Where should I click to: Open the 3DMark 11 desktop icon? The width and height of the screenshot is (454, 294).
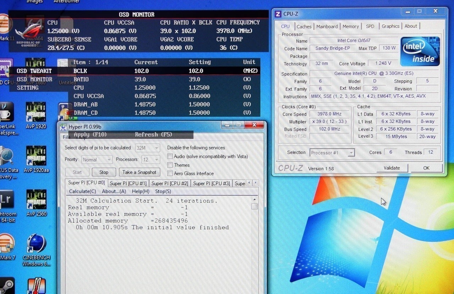click(6, 28)
